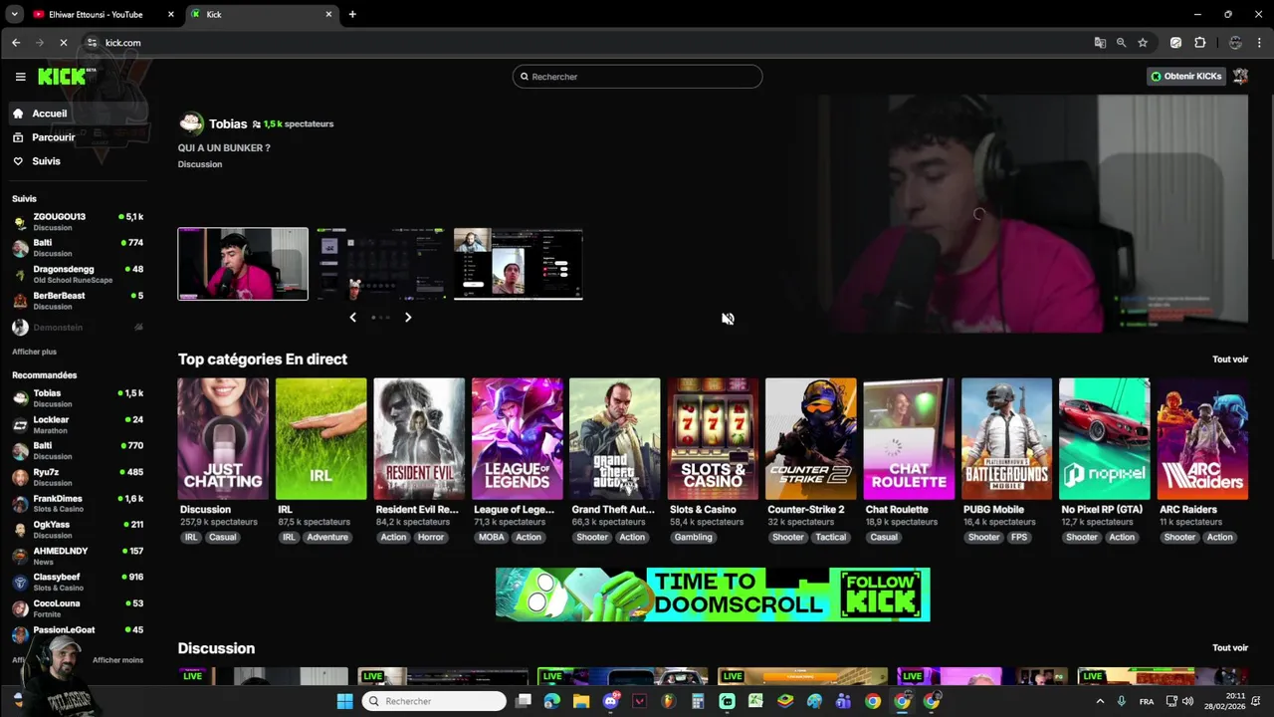
Task: Select the third carousel stream thumbnail
Action: click(x=519, y=264)
